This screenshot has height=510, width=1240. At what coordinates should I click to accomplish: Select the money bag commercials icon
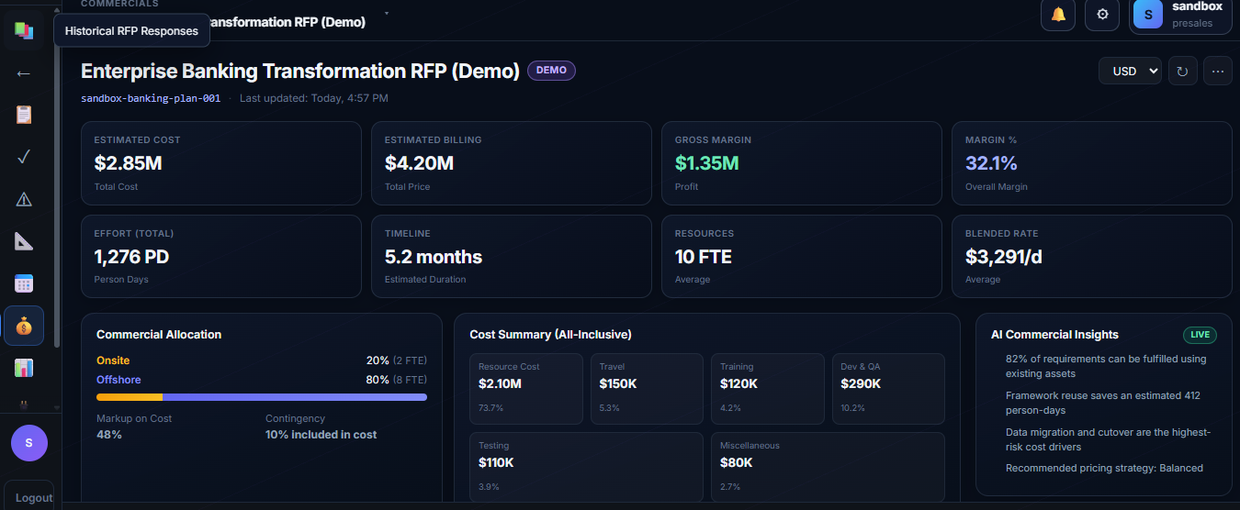click(24, 326)
